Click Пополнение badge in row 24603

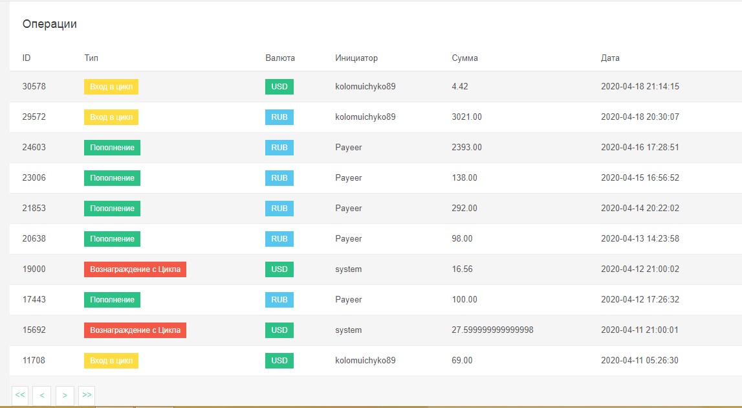tap(112, 148)
